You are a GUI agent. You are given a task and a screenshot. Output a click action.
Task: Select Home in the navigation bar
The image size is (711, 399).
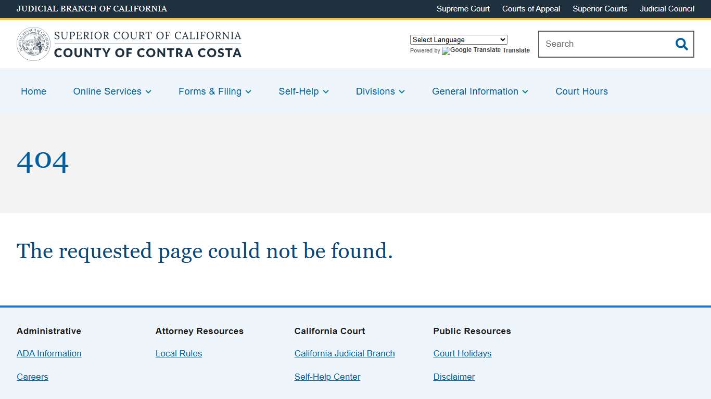coord(33,91)
